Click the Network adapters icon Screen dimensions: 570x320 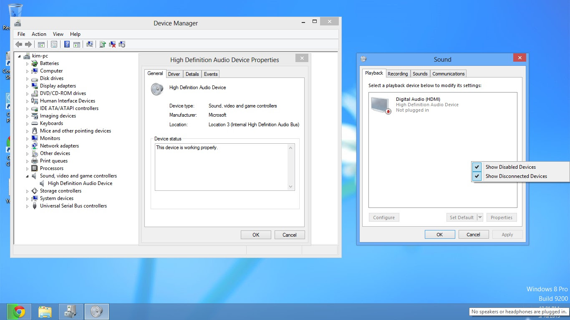click(x=35, y=146)
